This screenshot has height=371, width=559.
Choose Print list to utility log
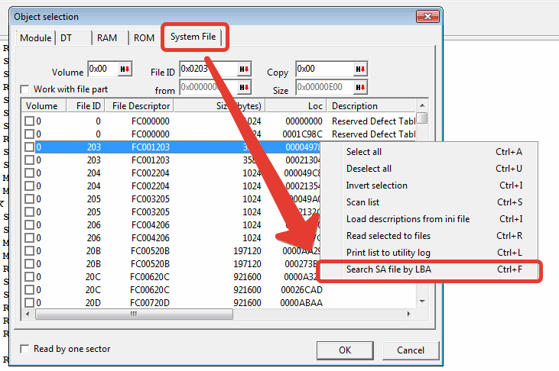429,253
